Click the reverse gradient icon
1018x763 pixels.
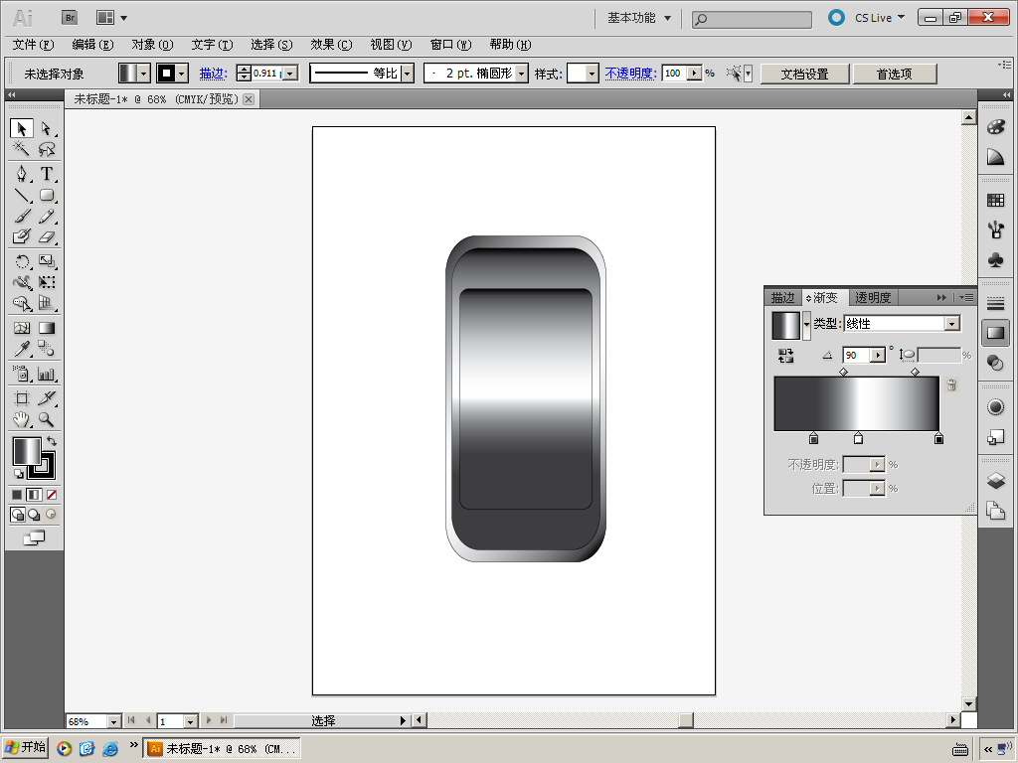786,355
